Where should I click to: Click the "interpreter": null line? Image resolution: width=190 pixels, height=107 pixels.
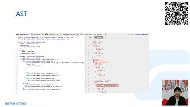point(101,81)
